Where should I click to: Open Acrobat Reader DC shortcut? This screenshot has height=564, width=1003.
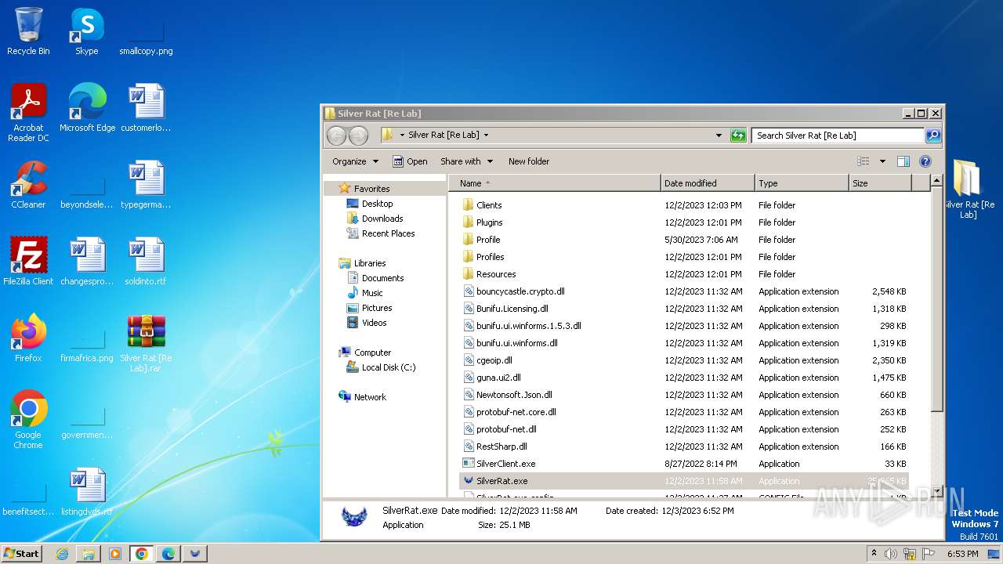28,113
